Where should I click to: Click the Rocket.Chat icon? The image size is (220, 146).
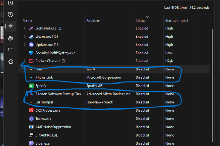[x=31, y=61]
